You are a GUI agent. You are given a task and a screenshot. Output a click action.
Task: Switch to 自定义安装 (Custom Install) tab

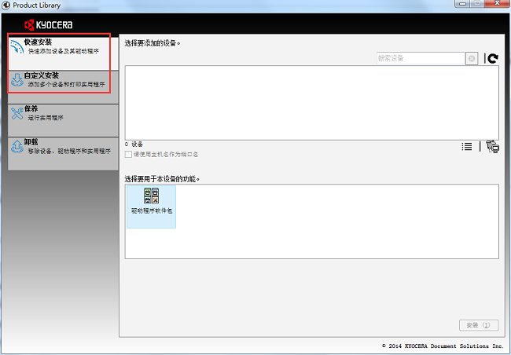click(x=63, y=87)
